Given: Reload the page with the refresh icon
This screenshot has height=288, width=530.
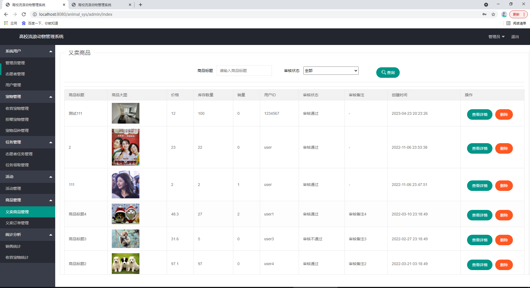Looking at the screenshot, I should 24,14.
